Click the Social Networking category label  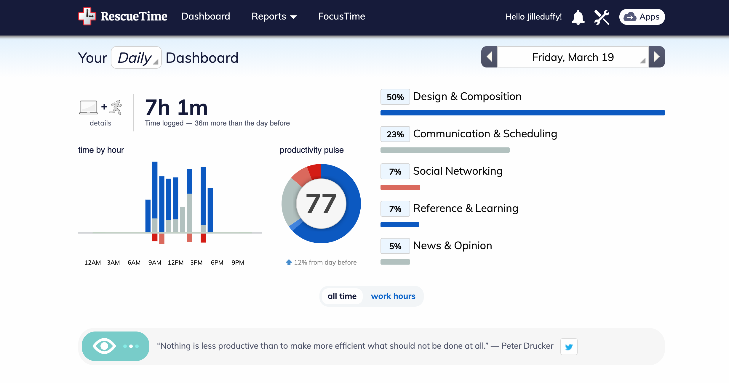coord(457,170)
